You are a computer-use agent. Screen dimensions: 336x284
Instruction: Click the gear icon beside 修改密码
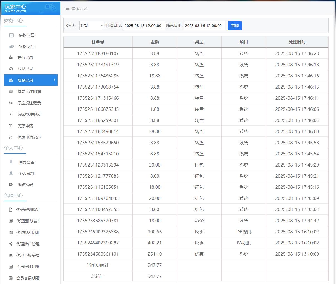pos(11,185)
